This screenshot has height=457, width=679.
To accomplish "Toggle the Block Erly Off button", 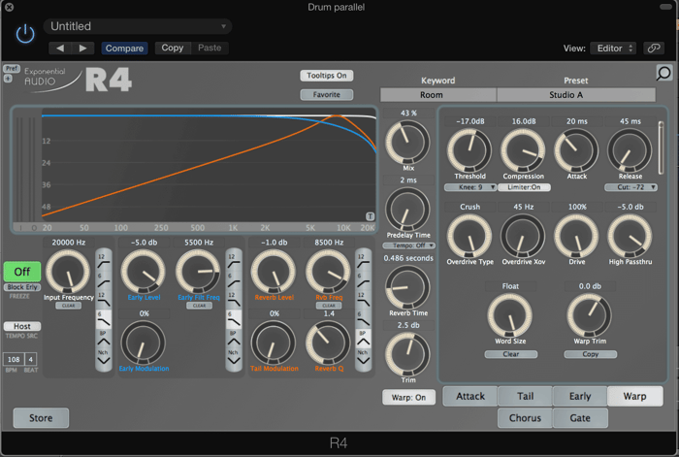I will (x=22, y=272).
